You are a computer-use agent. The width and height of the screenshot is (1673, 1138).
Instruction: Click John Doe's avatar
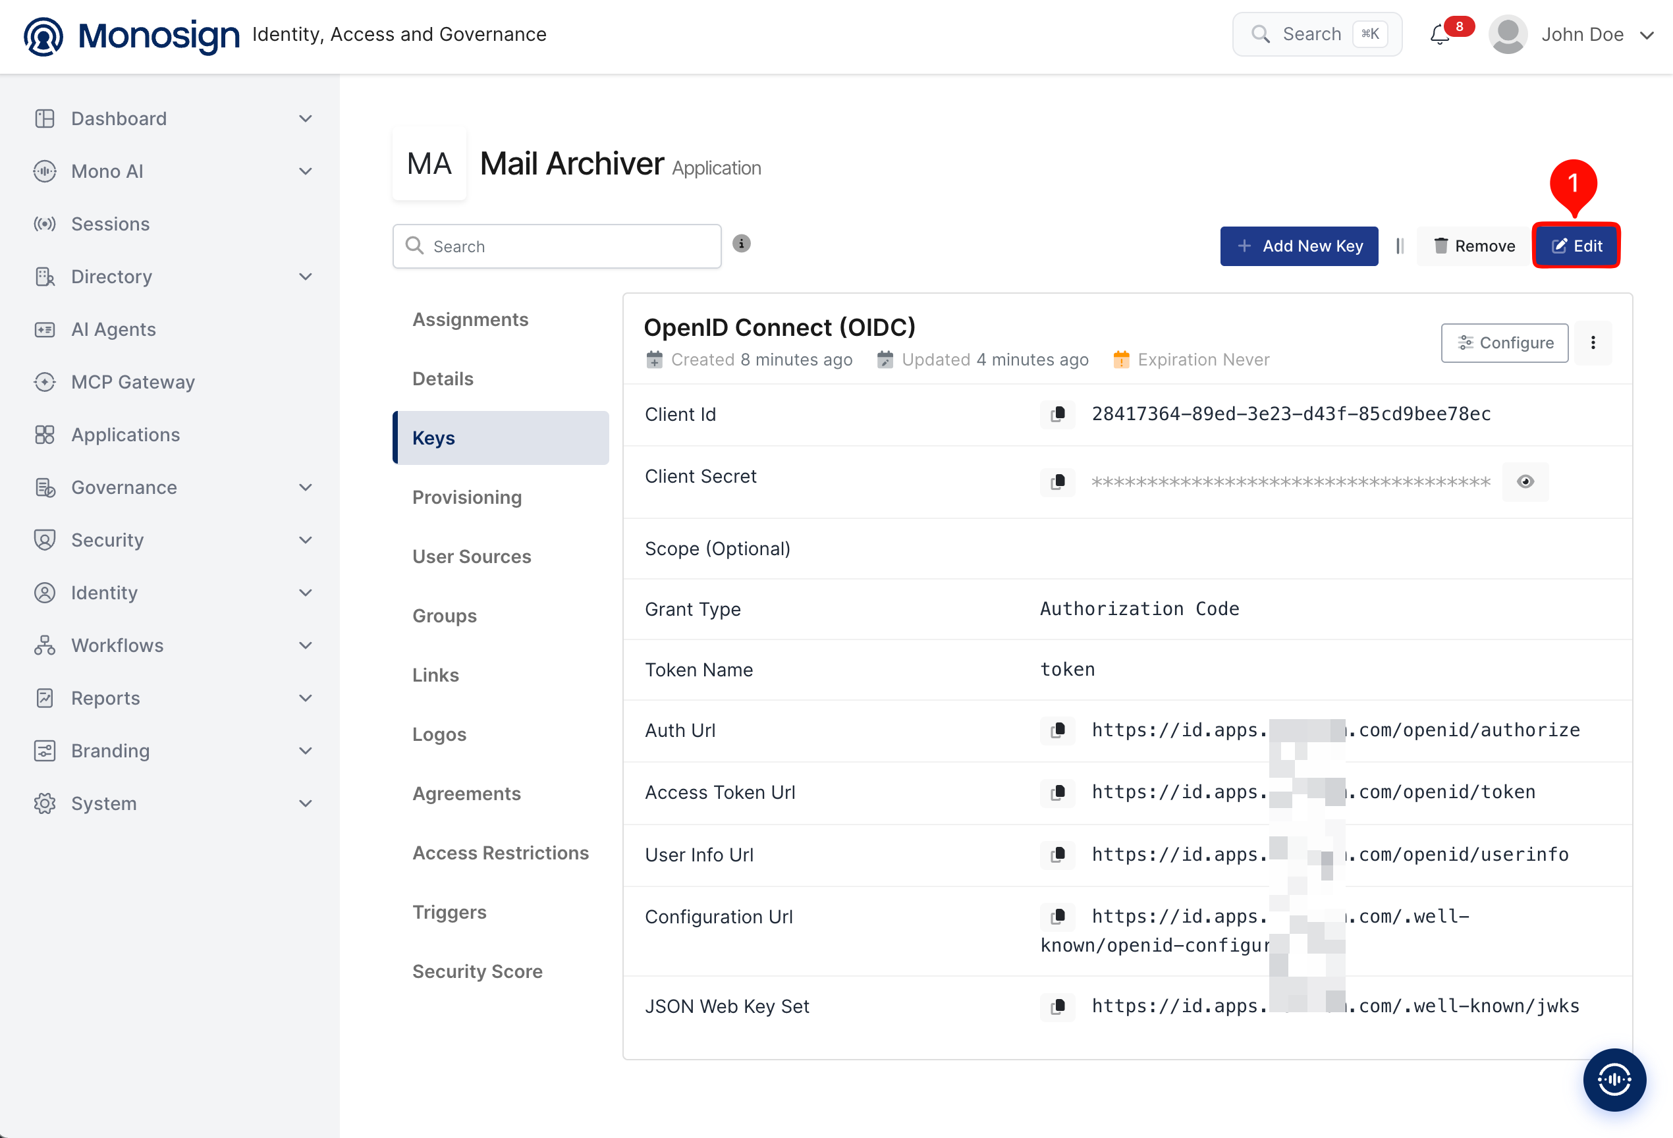[x=1508, y=34]
